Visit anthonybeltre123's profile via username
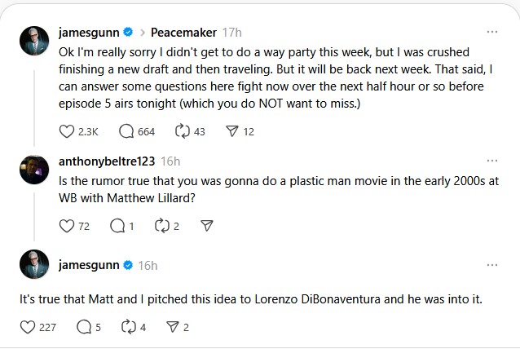Image resolution: width=520 pixels, height=349 pixels. (x=106, y=161)
